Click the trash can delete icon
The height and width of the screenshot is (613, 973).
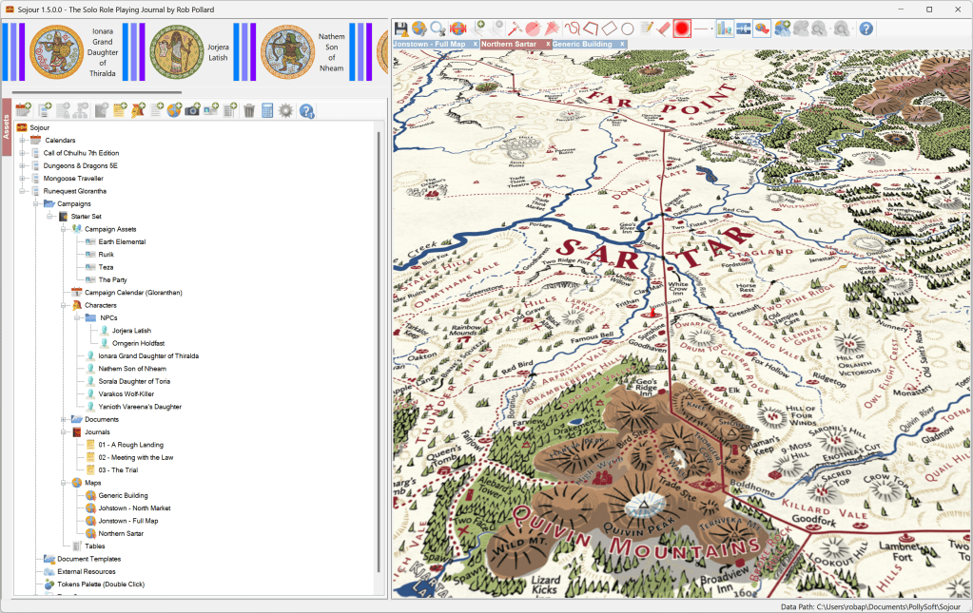(x=249, y=111)
